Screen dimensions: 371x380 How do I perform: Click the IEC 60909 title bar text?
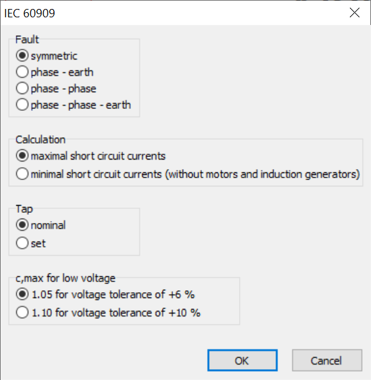point(29,13)
